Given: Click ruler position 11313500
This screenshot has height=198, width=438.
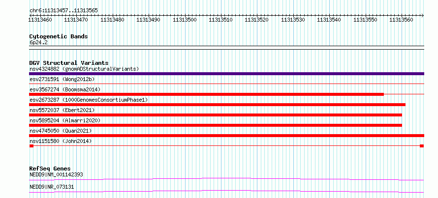Looking at the screenshot, I should click(x=185, y=20).
